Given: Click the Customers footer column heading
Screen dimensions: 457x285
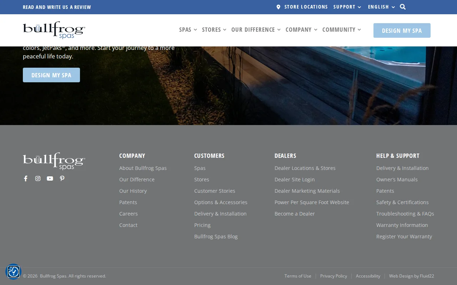Looking at the screenshot, I should pyautogui.click(x=209, y=156).
